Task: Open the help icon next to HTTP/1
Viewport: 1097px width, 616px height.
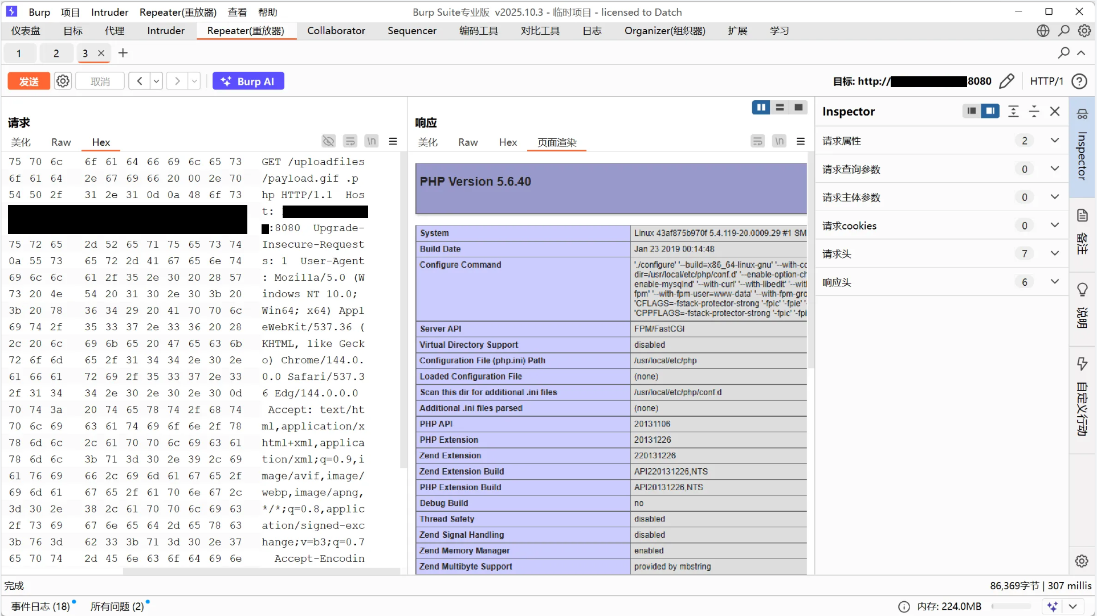Action: click(1079, 81)
